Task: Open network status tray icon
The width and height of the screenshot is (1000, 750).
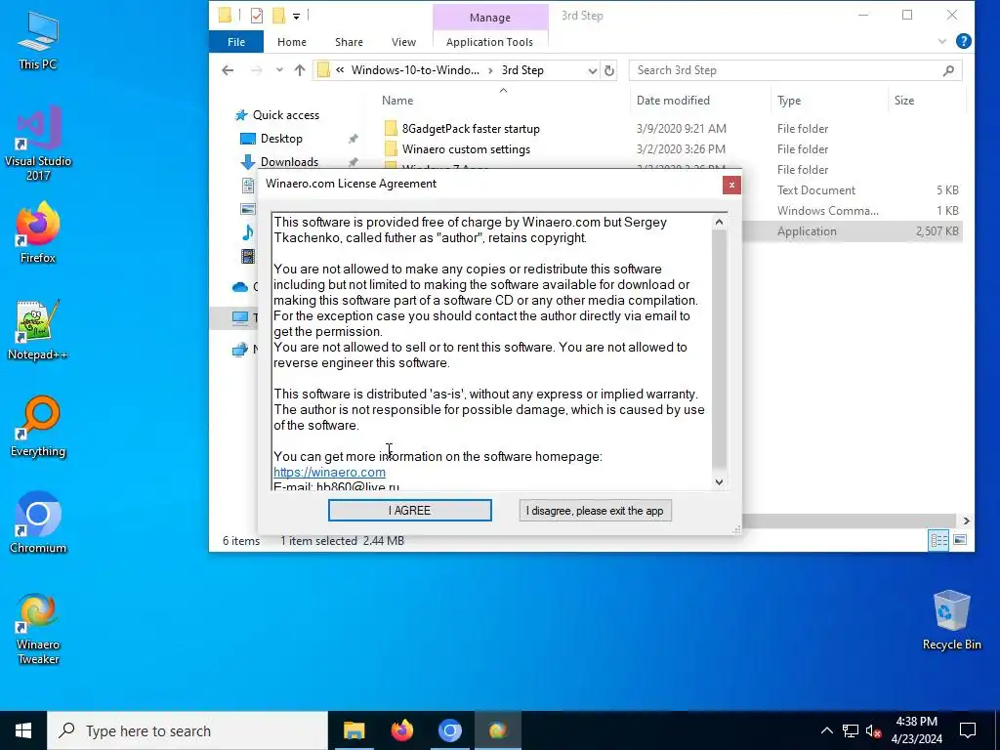Action: point(851,730)
